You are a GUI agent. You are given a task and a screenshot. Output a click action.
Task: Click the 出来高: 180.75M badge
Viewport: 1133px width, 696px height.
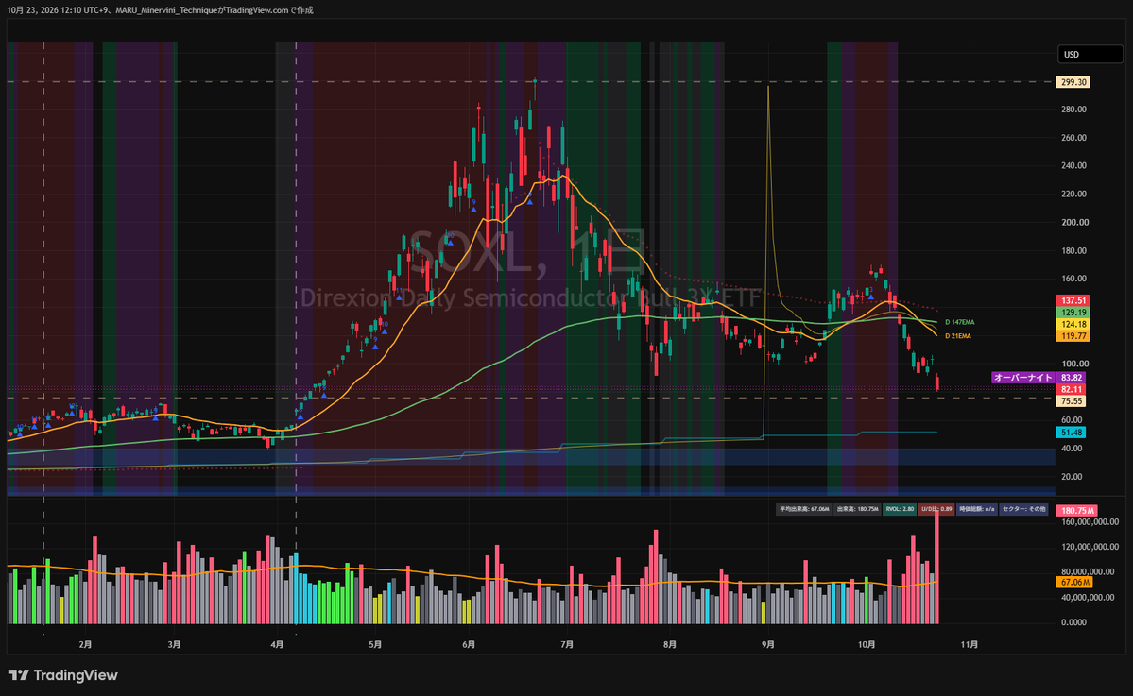point(858,509)
